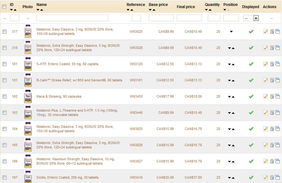Sort Base price descending

pyautogui.click(x=150, y=10)
